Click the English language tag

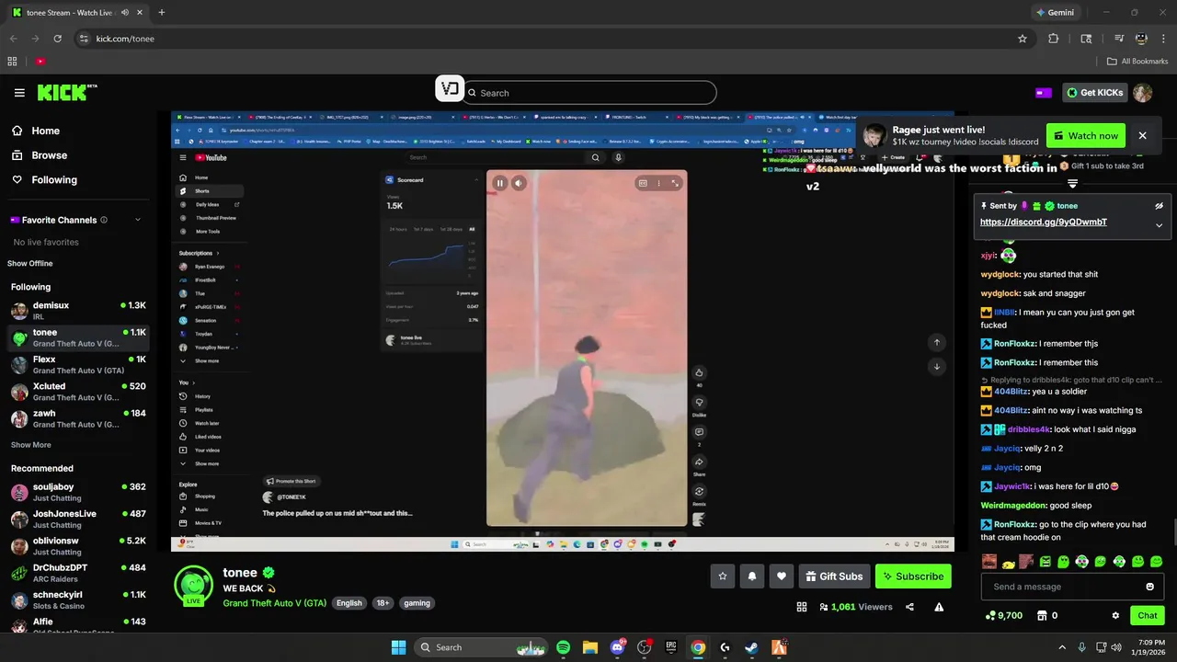click(x=349, y=603)
